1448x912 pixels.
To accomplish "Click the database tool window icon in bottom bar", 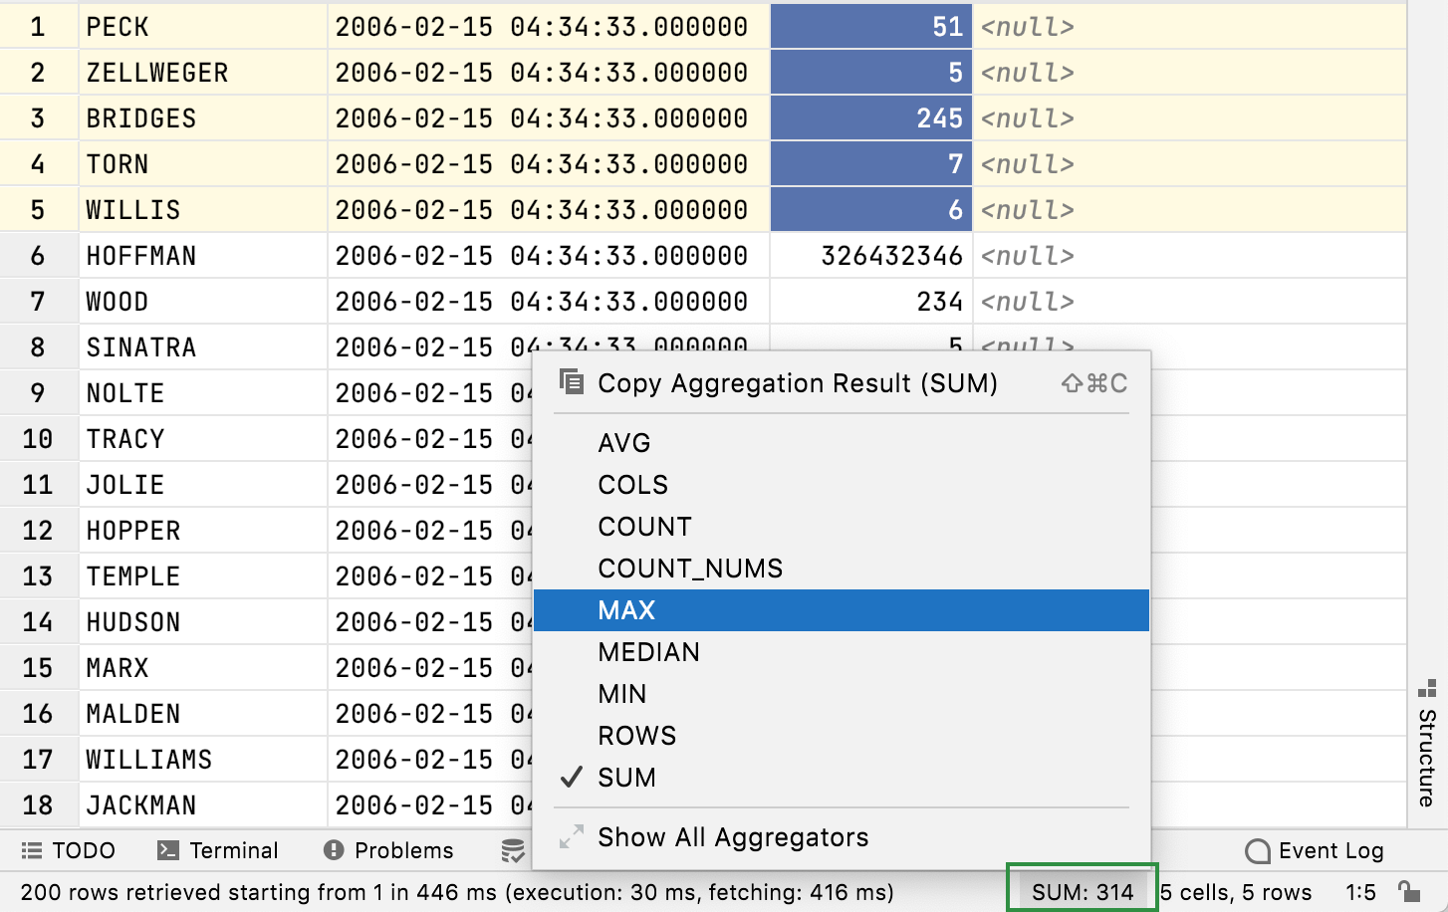I will tap(513, 850).
